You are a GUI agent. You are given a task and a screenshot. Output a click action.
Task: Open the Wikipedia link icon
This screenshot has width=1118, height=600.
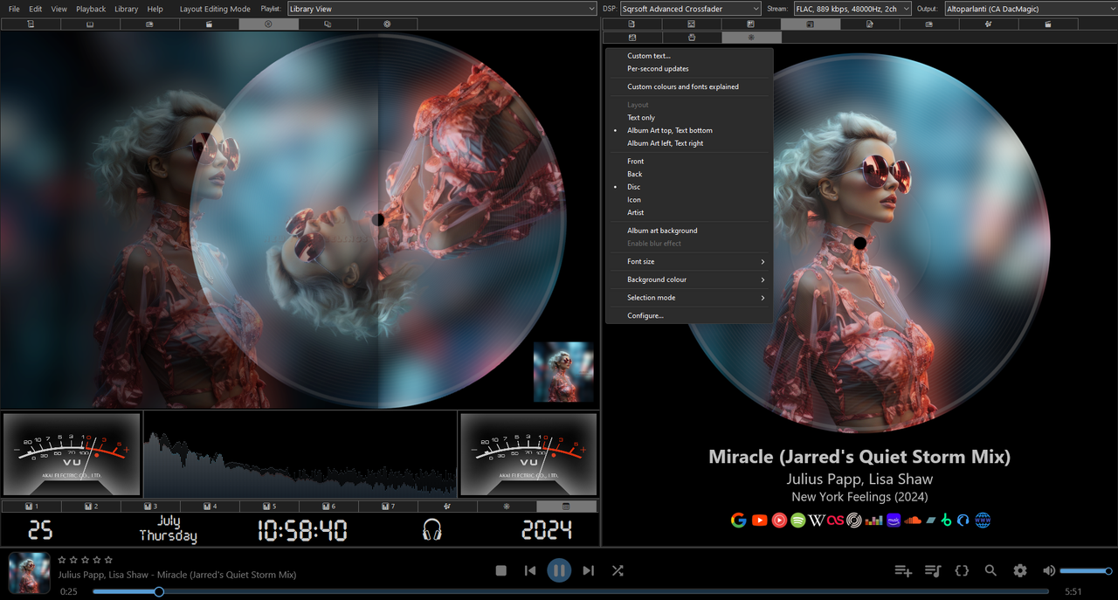click(x=817, y=521)
